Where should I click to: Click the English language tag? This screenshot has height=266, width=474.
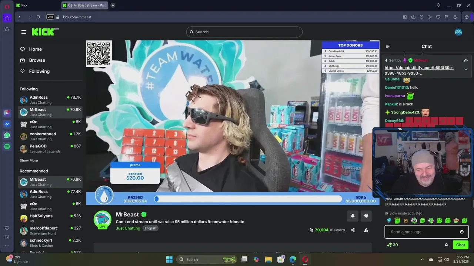click(150, 228)
